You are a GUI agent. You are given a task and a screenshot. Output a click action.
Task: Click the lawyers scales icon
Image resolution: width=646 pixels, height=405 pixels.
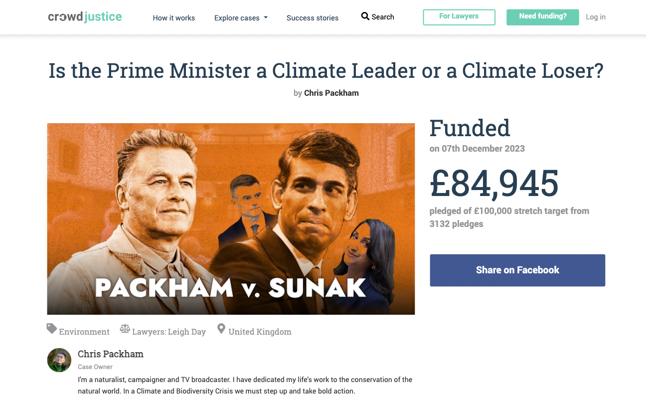click(x=125, y=329)
